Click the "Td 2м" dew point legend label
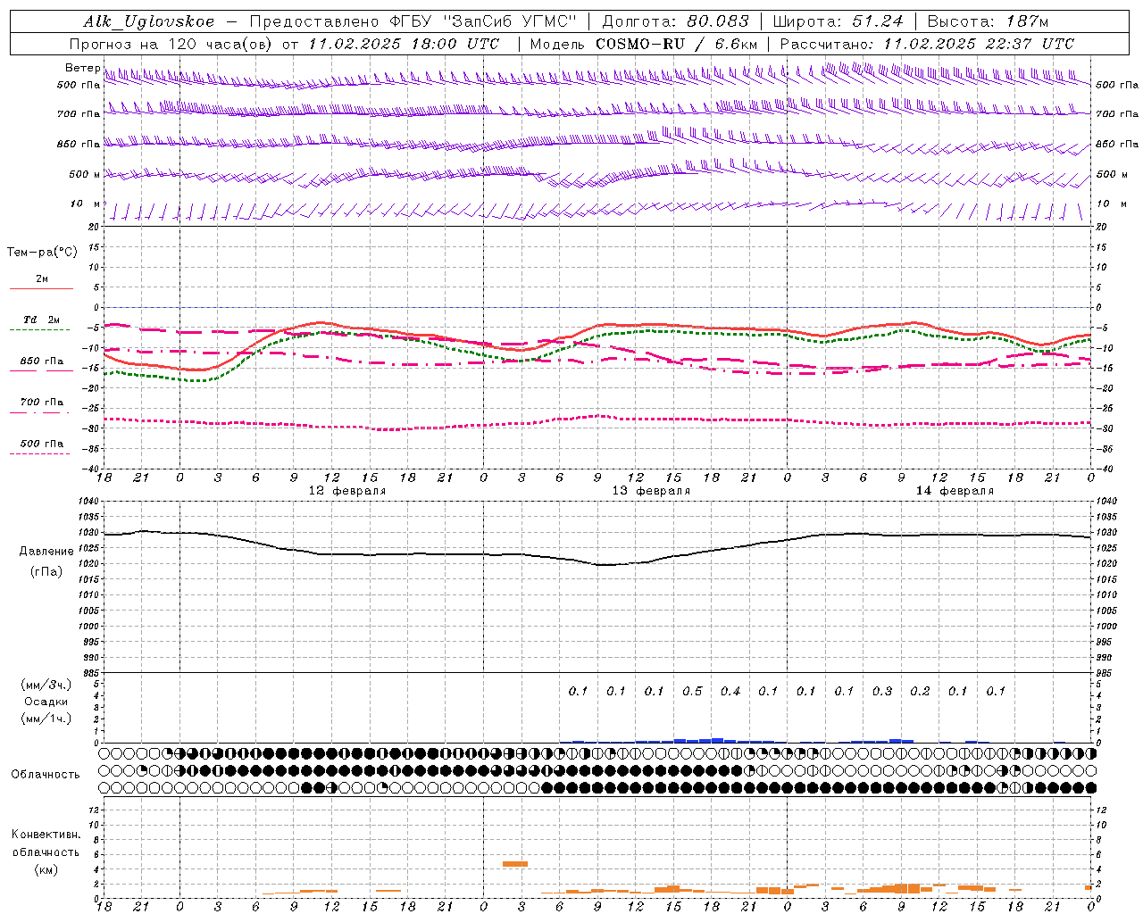The height and width of the screenshot is (914, 1143). (41, 320)
